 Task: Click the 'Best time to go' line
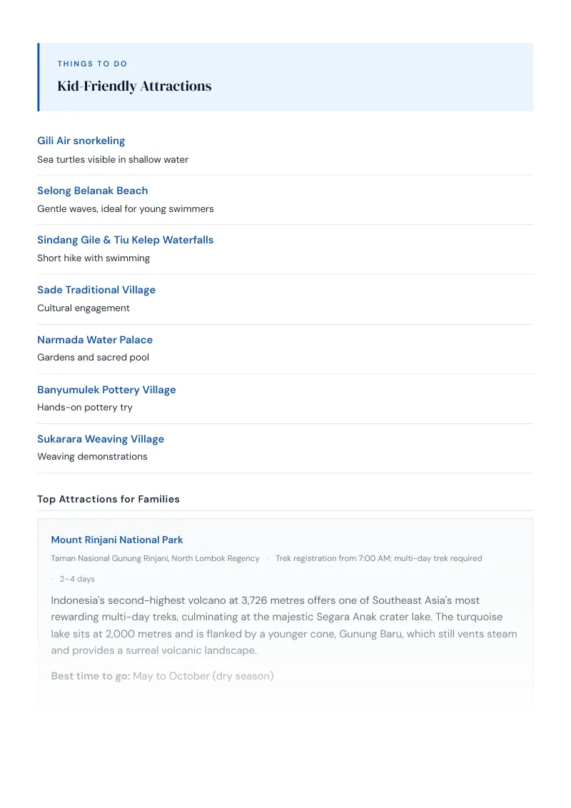click(162, 675)
